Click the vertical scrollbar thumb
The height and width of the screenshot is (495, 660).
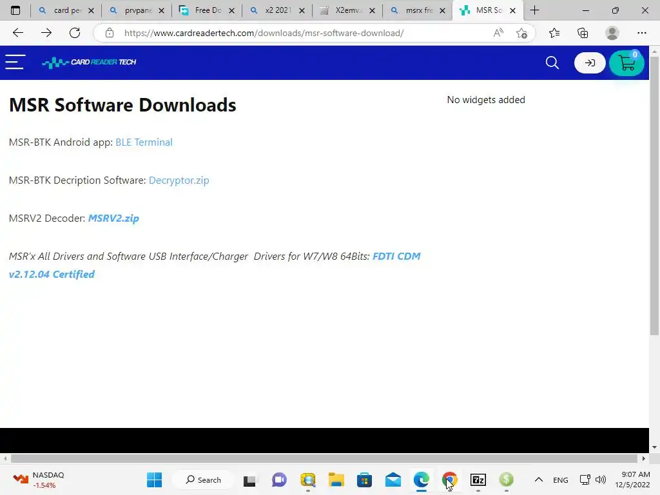[x=654, y=196]
